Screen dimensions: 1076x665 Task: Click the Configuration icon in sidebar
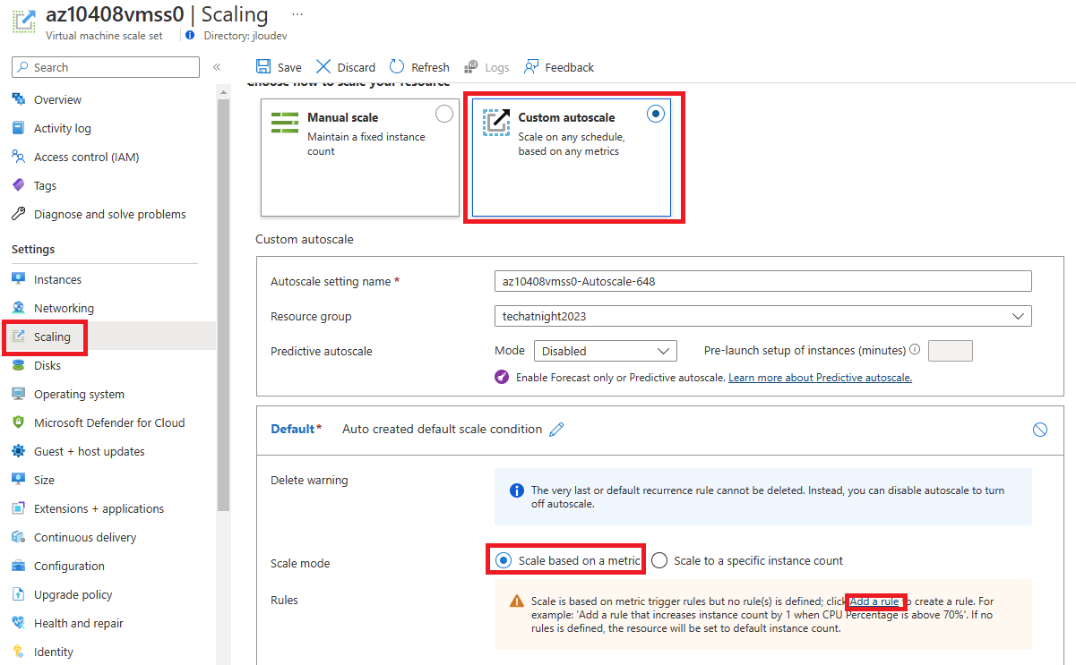[x=19, y=566]
